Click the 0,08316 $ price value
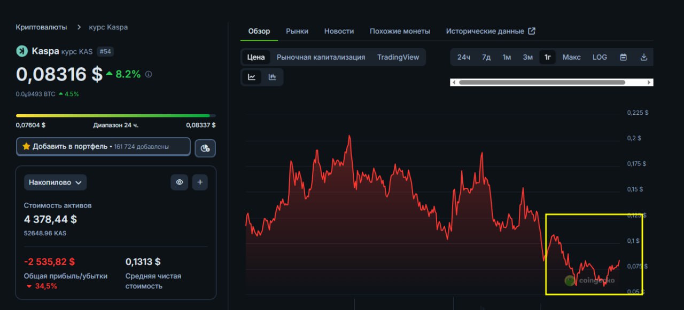Screen dimensions: 684x310 (59, 74)
